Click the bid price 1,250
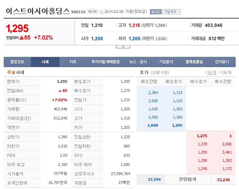 [203, 160]
